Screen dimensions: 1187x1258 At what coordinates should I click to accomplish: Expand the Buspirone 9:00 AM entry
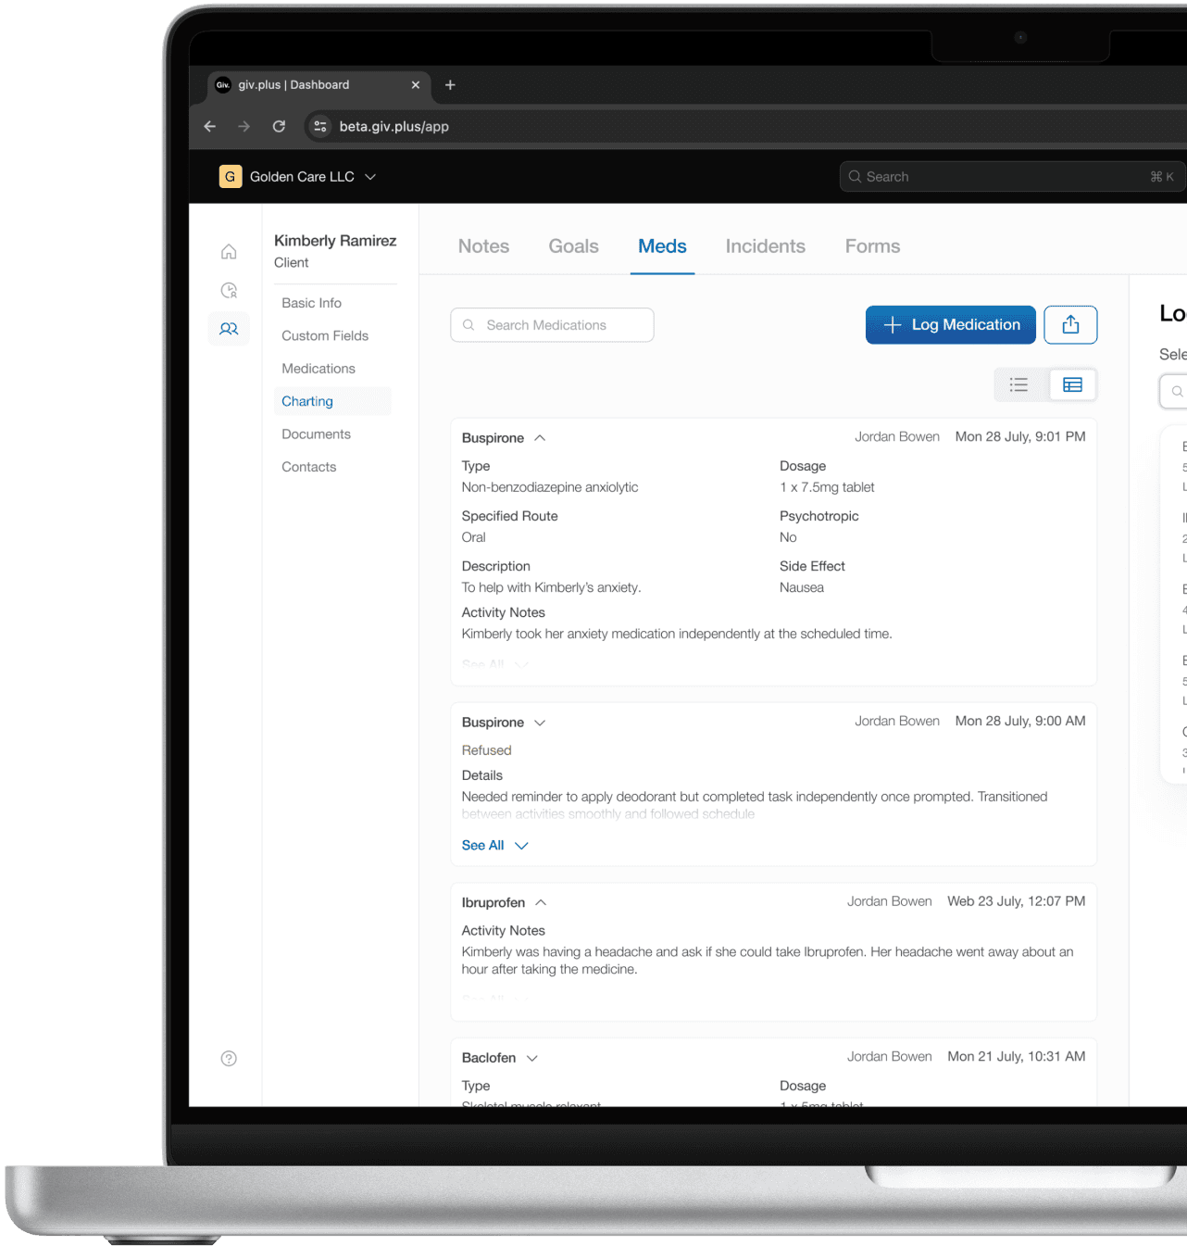pyautogui.click(x=540, y=723)
